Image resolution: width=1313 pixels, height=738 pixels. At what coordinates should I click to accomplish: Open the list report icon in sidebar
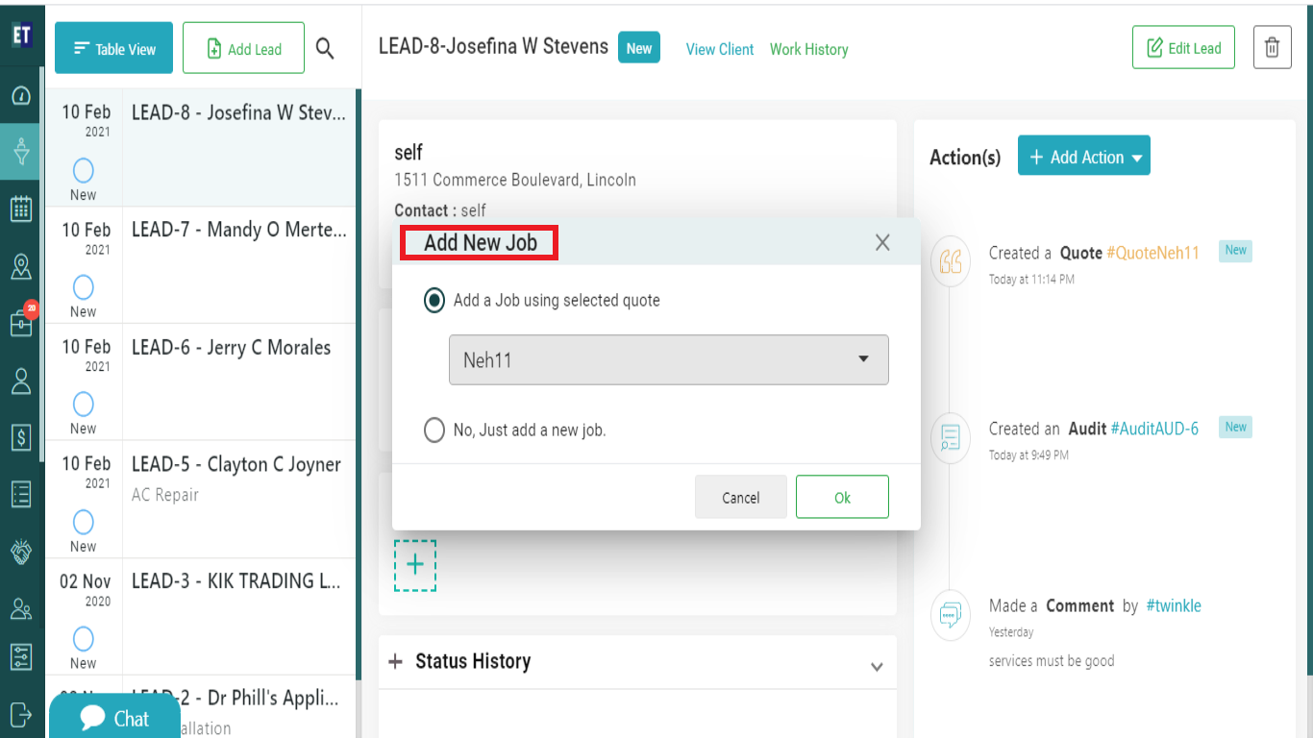tap(21, 494)
